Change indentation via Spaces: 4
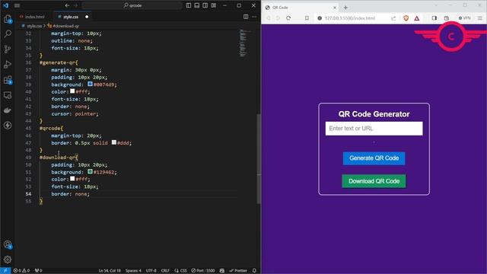This screenshot has width=487, height=274. (133, 271)
